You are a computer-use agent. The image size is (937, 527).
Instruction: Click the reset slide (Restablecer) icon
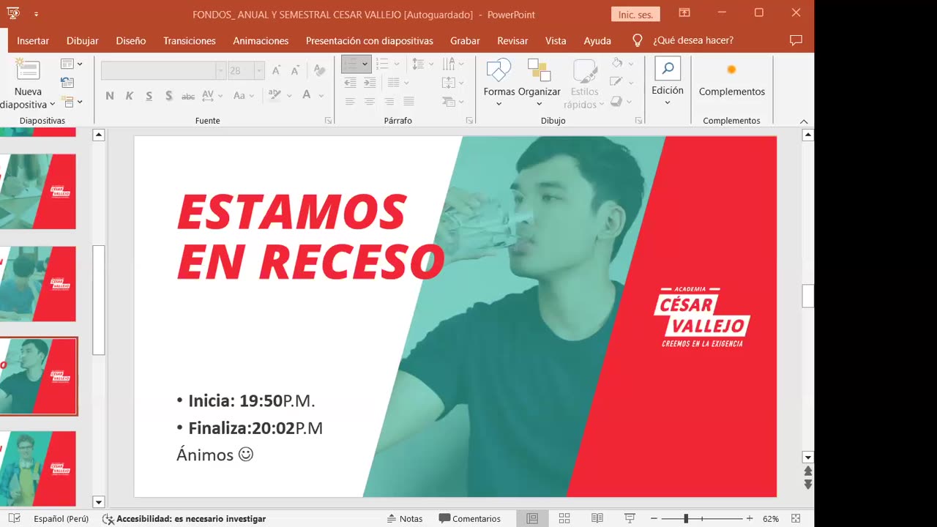(x=67, y=83)
